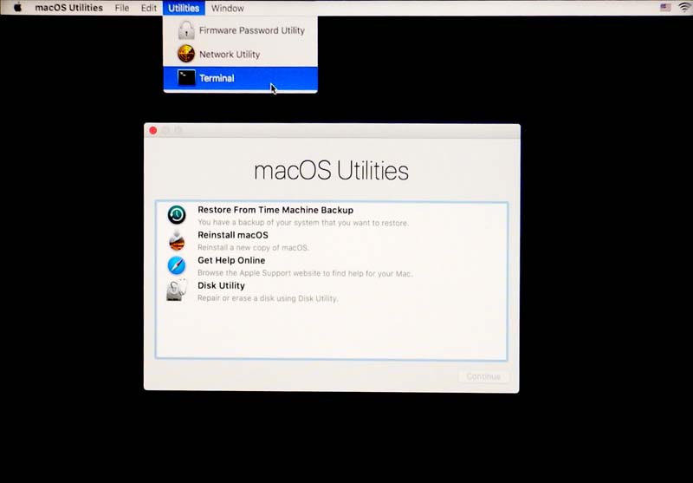Click the Firmware Password Utility padlock icon

(186, 30)
